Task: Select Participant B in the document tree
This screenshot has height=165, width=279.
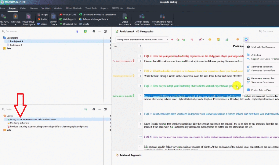Action: coord(16,45)
